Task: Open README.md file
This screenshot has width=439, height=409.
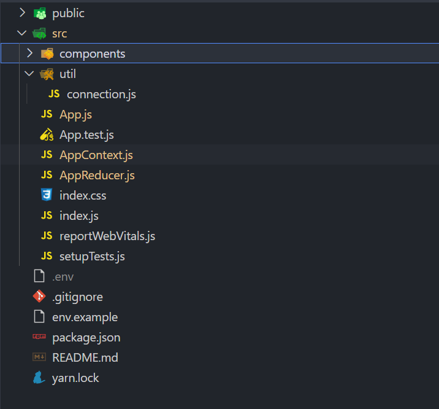Action: pos(85,357)
